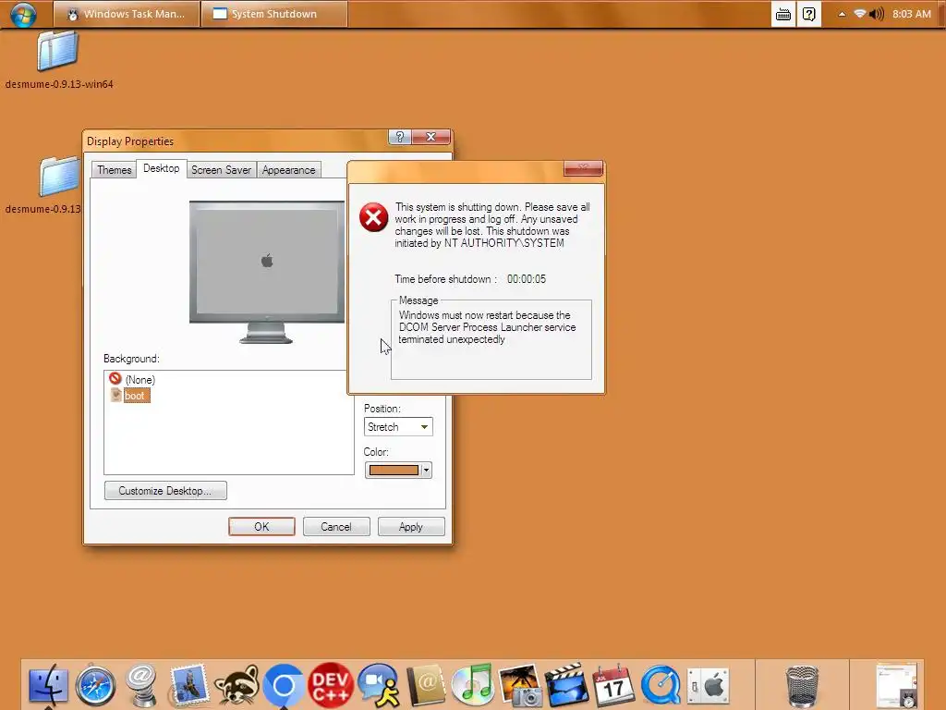The width and height of the screenshot is (946, 710).
Task: Click the shutdown Message text box
Action: [x=491, y=340]
